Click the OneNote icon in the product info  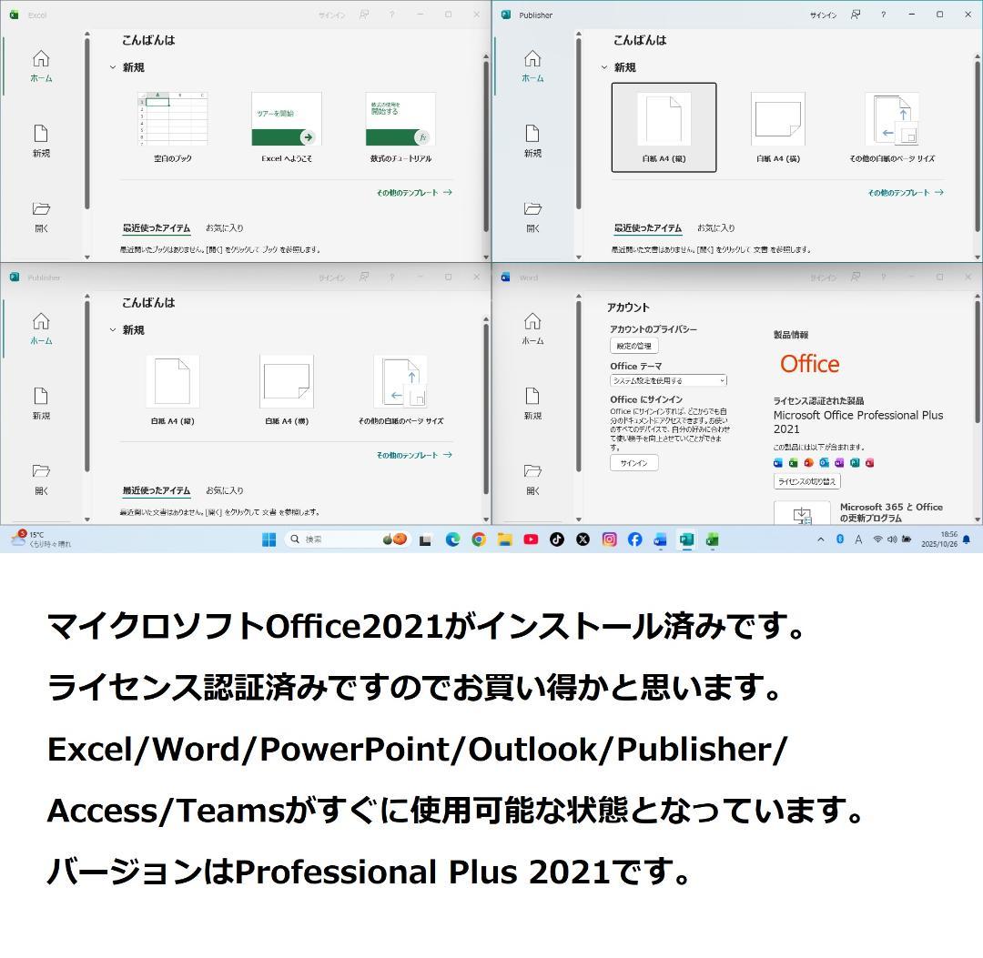pos(838,463)
